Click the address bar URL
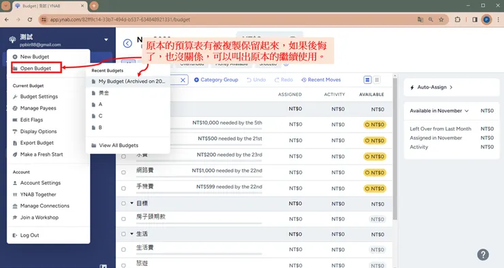The height and width of the screenshot is (268, 504). (120, 20)
